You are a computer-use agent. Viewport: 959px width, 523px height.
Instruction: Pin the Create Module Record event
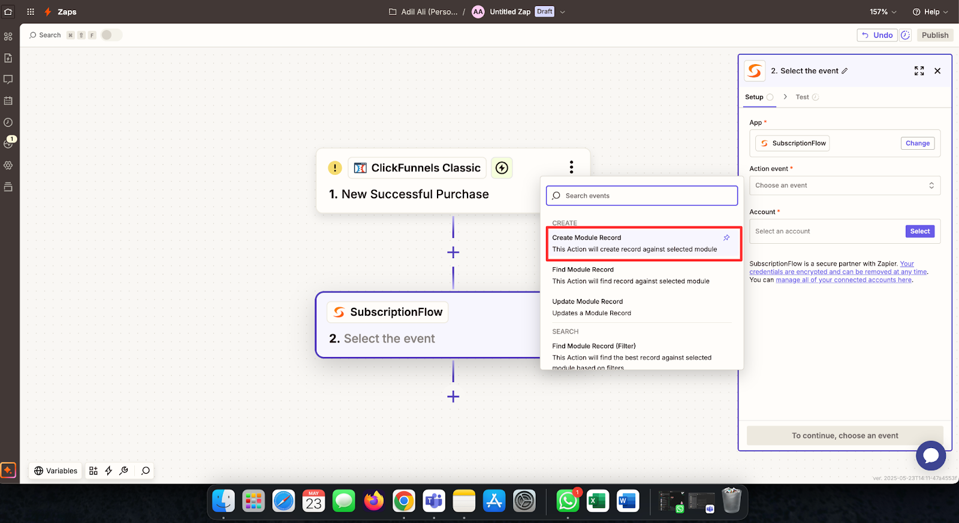(x=726, y=238)
